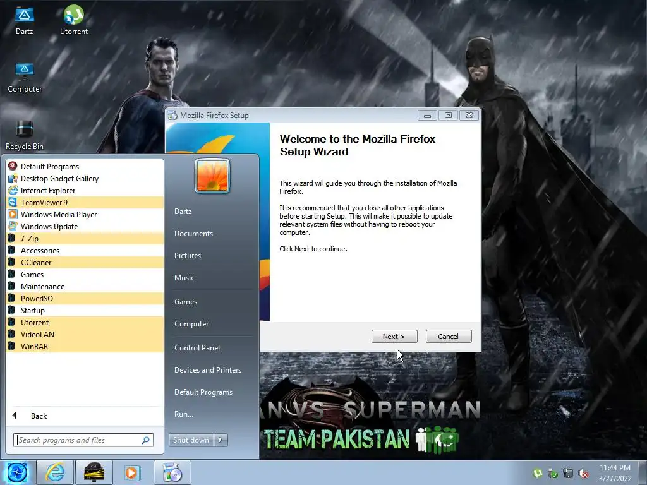
Task: Cancel the Mozilla Firefox Setup
Action: tap(449, 337)
